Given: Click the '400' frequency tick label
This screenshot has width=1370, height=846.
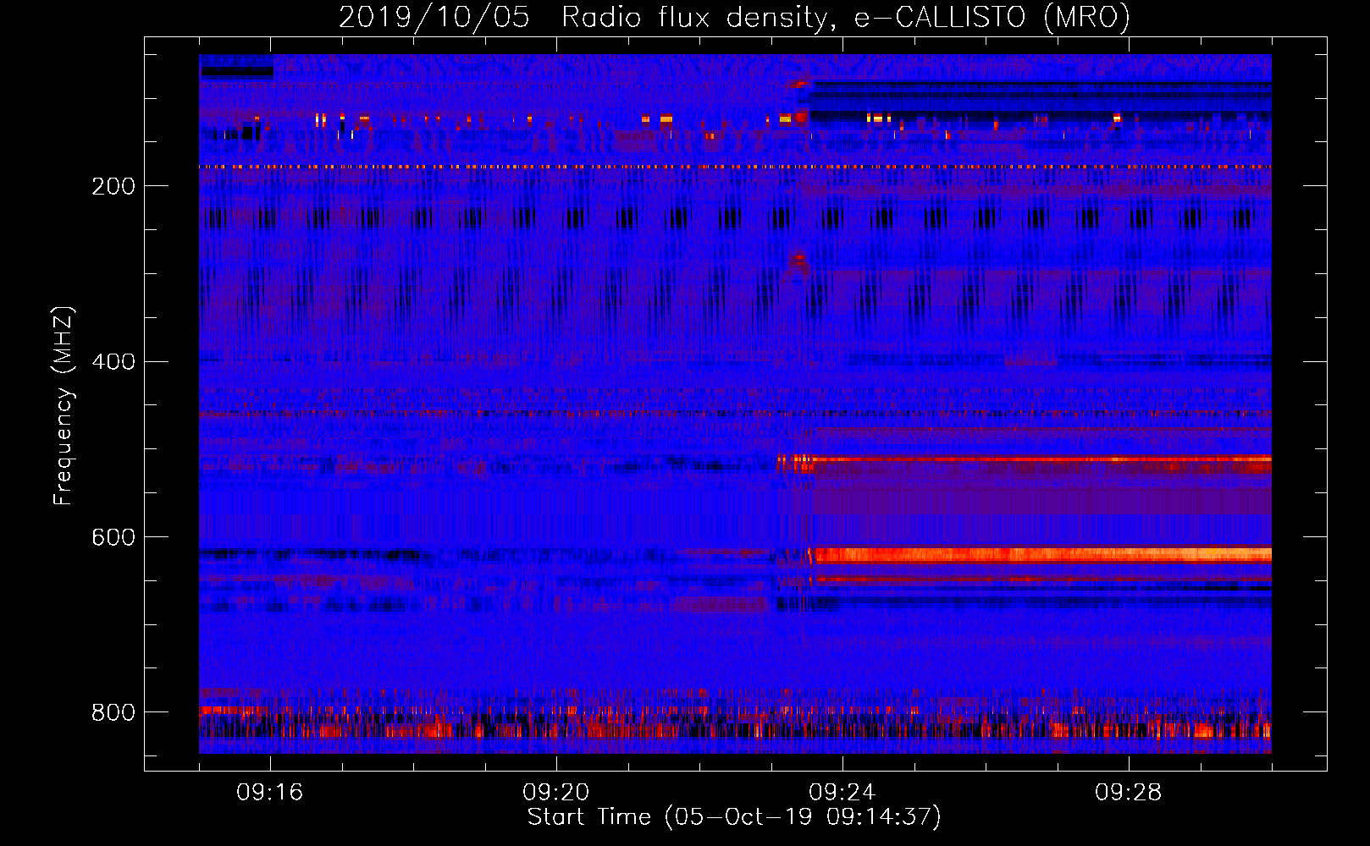Looking at the screenshot, I should pos(113,362).
